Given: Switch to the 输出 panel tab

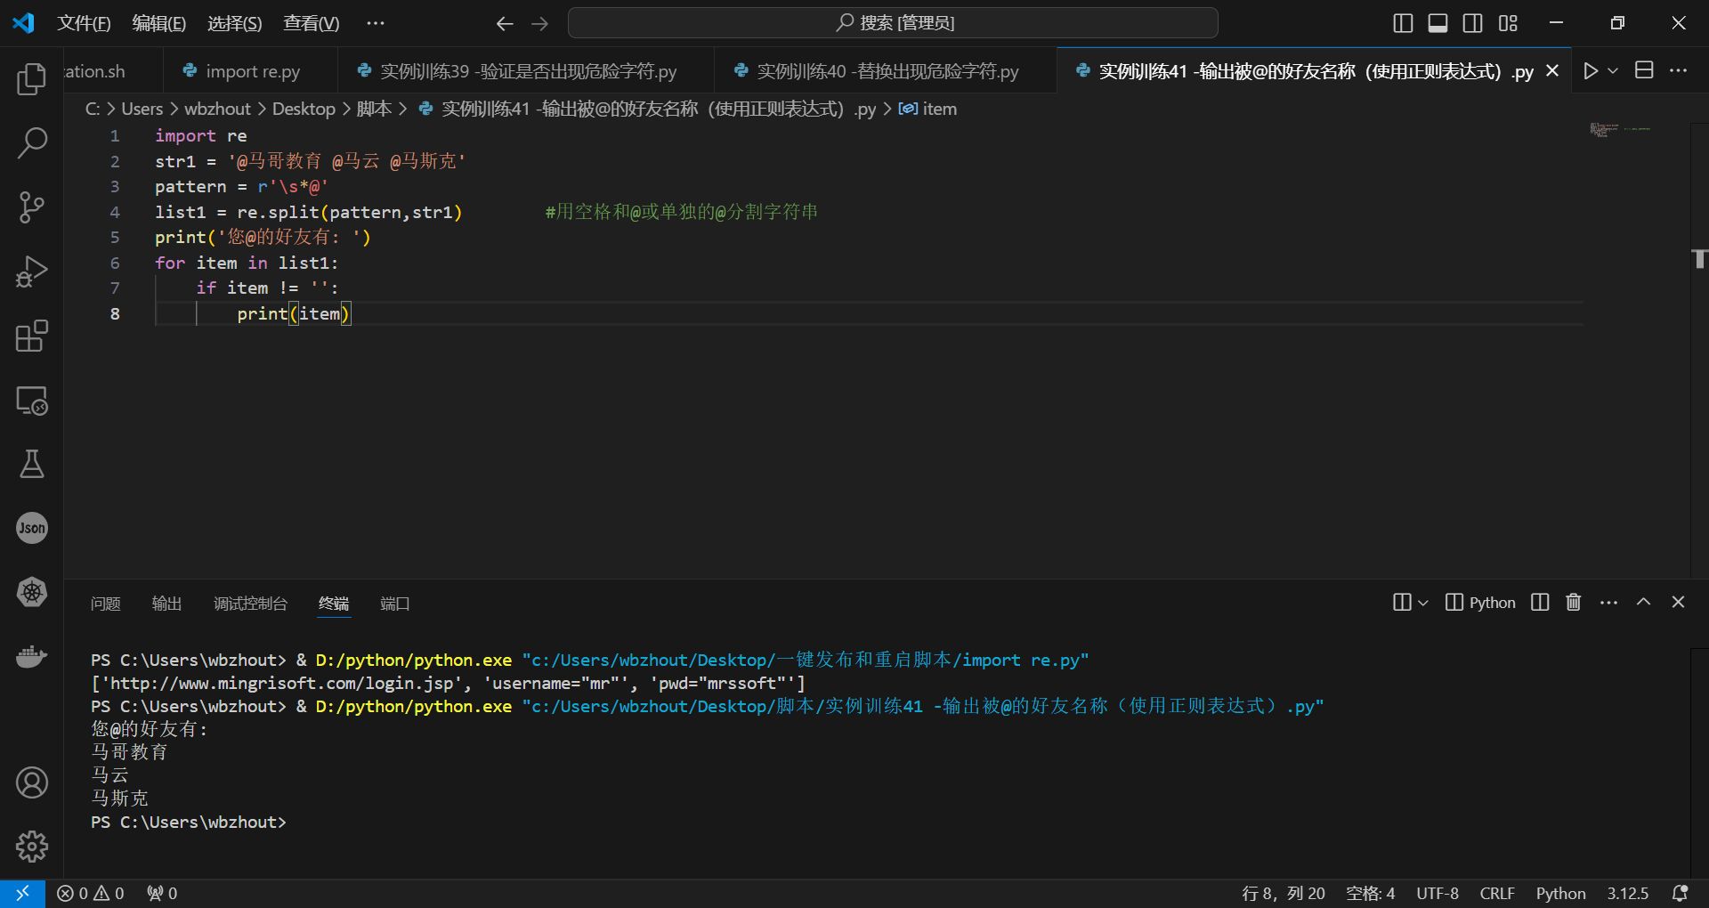Looking at the screenshot, I should point(166,604).
